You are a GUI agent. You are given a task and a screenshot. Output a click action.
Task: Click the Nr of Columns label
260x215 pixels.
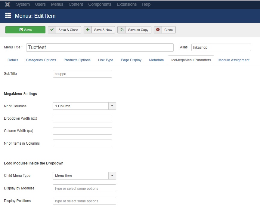coord(15,106)
